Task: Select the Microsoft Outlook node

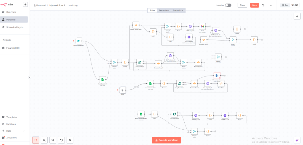Action: 217,76
